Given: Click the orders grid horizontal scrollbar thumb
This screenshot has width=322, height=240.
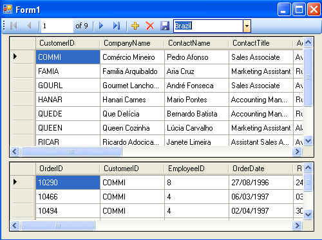Looking at the screenshot, I should pos(58,226).
